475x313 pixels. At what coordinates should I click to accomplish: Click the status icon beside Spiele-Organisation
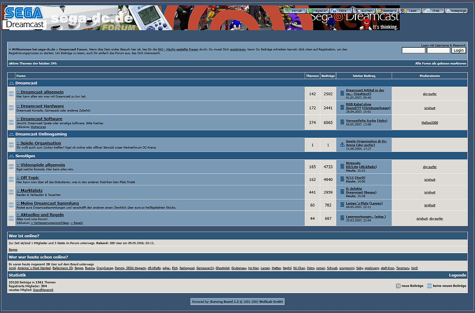coord(11,145)
